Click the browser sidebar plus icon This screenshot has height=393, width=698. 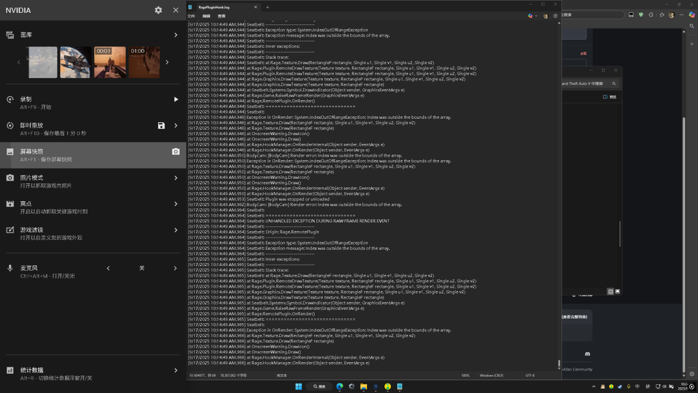[692, 44]
